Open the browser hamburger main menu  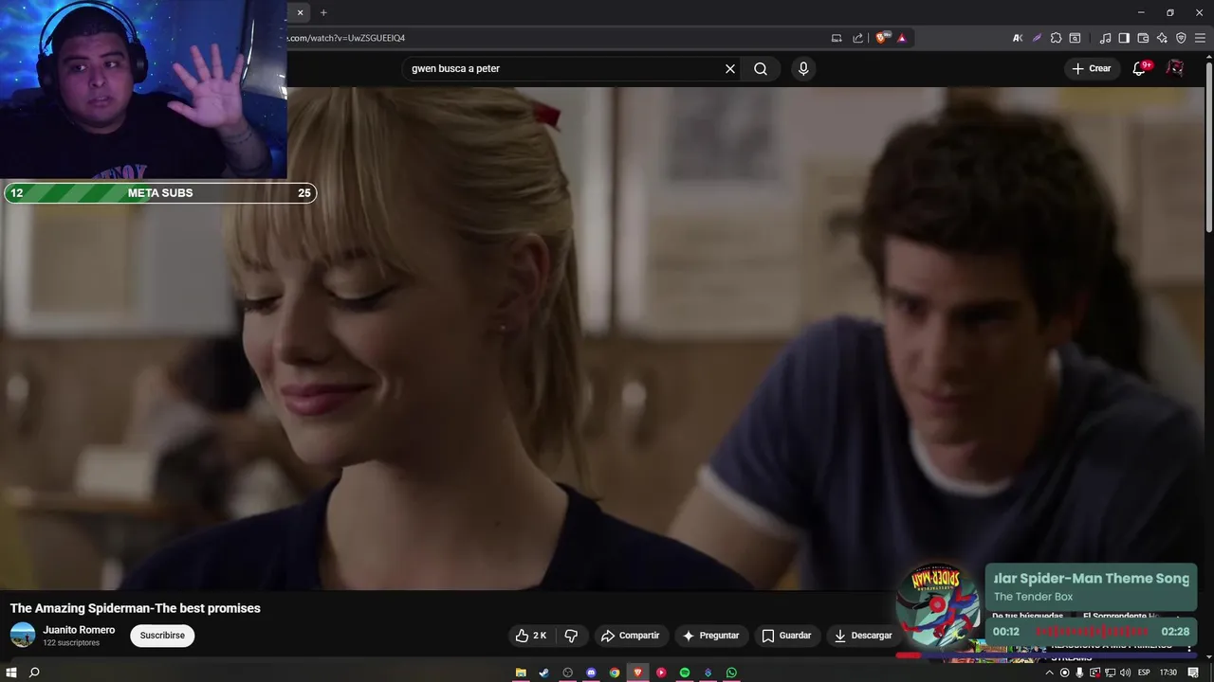tap(1200, 38)
